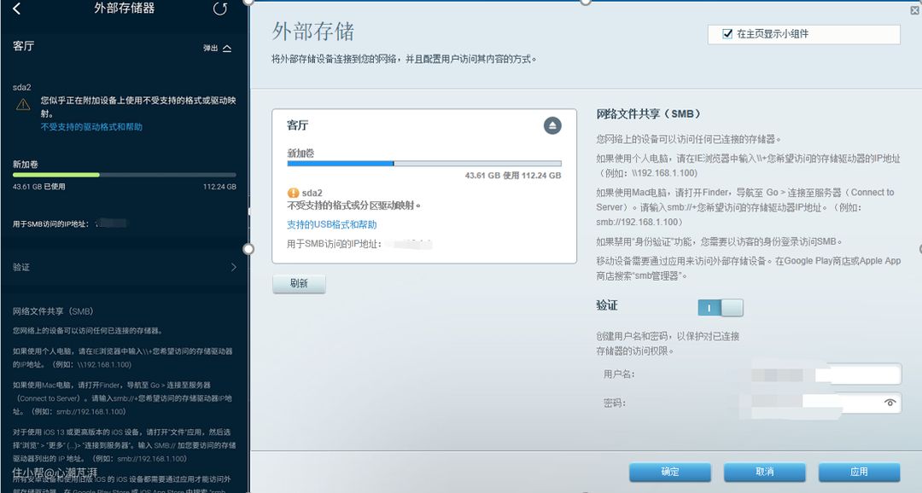Click the orange alert icon beside sda2
Viewport: 922px width, 493px height.
click(293, 193)
